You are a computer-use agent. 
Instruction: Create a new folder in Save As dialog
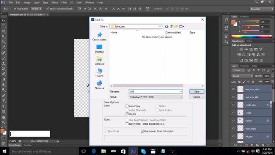(x=176, y=27)
